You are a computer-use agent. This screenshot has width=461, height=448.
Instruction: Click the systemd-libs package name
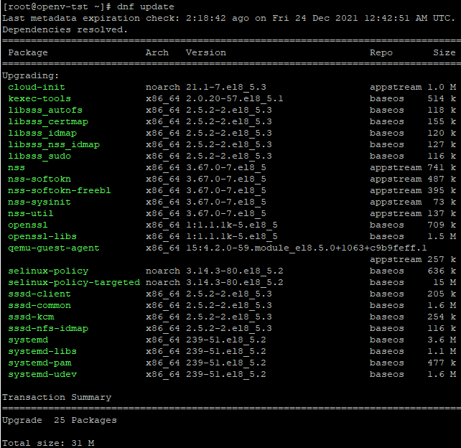[x=42, y=351]
